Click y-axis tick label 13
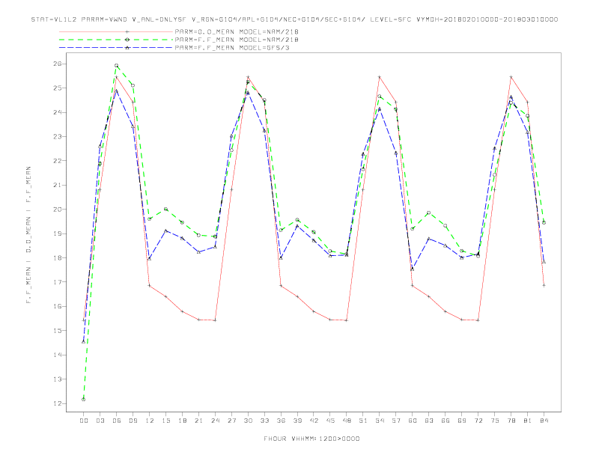The image size is (593, 458). point(57,379)
